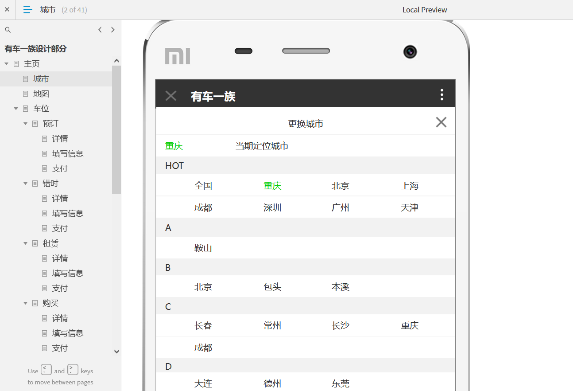This screenshot has width=573, height=391.
Task: Choose 德州 under section D
Action: click(272, 383)
